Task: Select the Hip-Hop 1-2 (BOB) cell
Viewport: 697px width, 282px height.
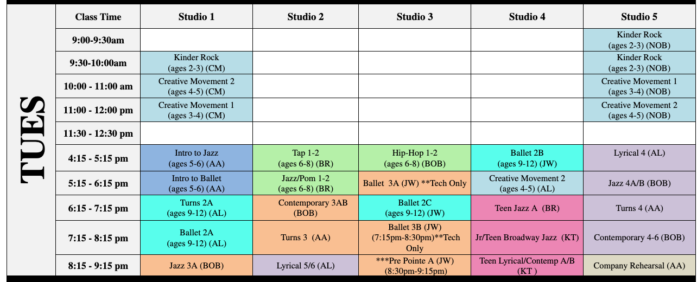Action: coord(415,158)
